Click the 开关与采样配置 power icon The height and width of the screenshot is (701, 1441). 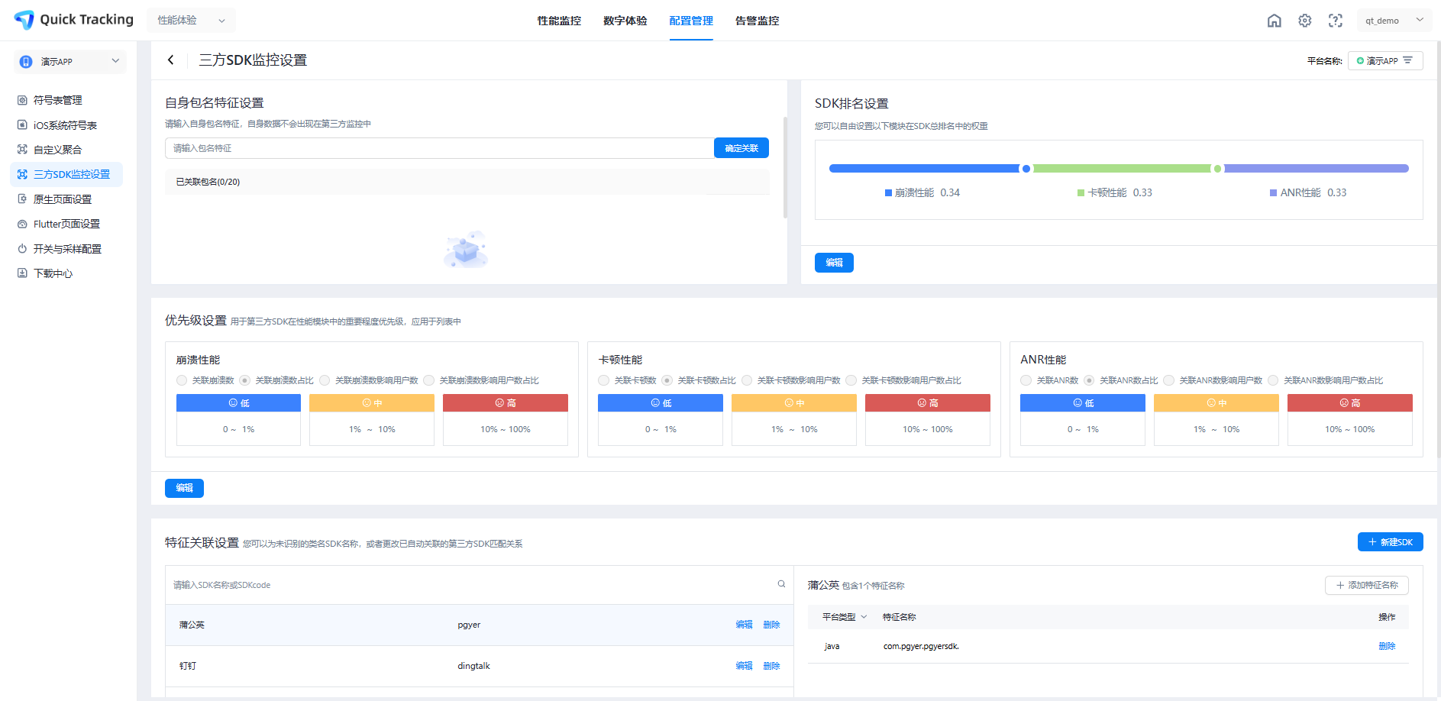[x=22, y=248]
